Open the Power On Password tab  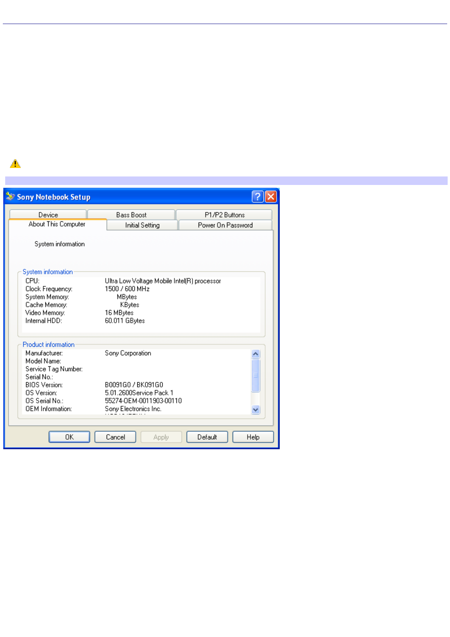pyautogui.click(x=225, y=225)
